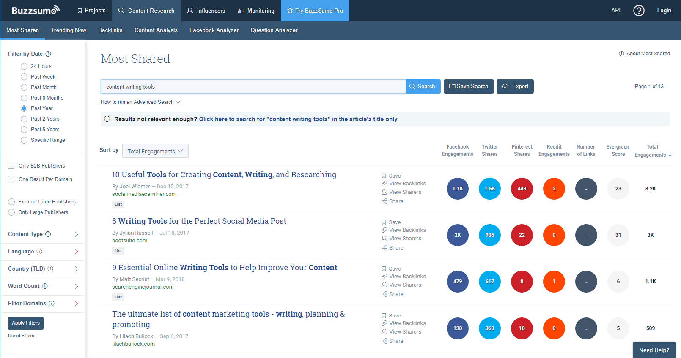The image size is (681, 358).
Task: Expand the Content Type filter chevron
Action: pos(76,234)
